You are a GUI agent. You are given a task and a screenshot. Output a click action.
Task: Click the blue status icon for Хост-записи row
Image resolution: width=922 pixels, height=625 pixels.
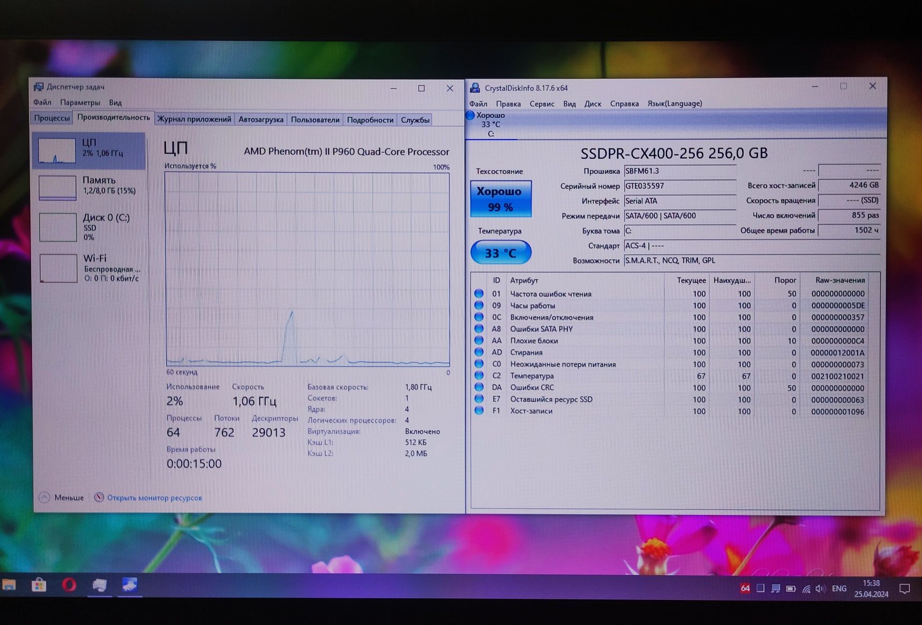(x=479, y=410)
